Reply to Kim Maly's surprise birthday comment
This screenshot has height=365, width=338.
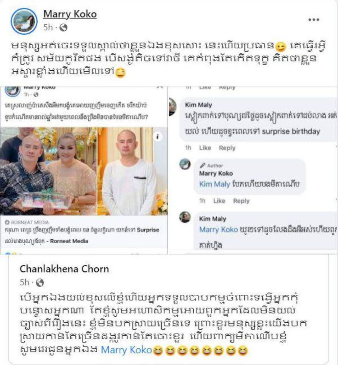[x=227, y=148]
